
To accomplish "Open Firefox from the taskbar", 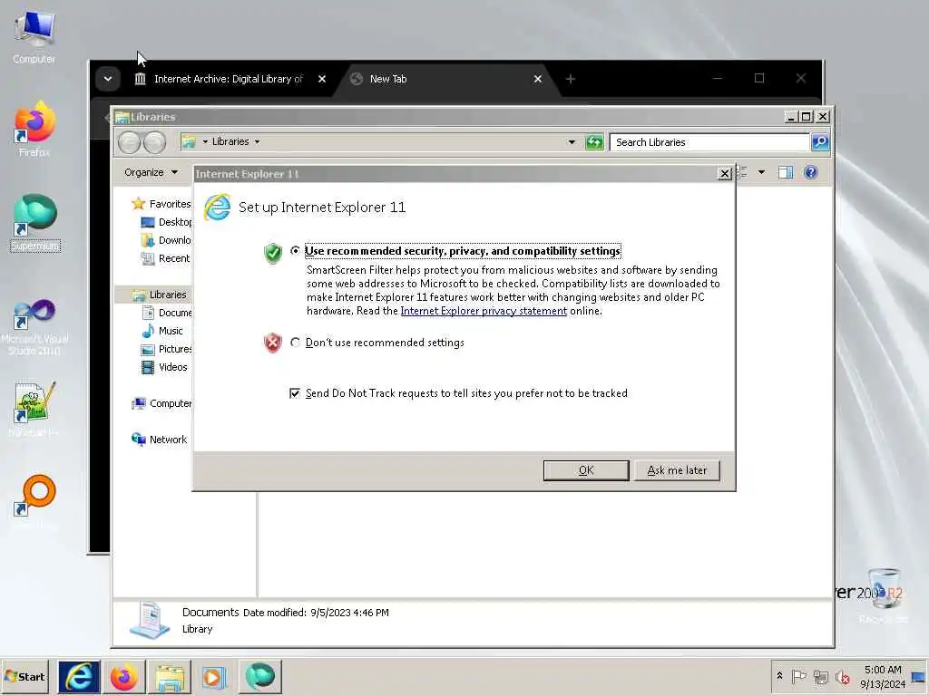I will (x=123, y=677).
